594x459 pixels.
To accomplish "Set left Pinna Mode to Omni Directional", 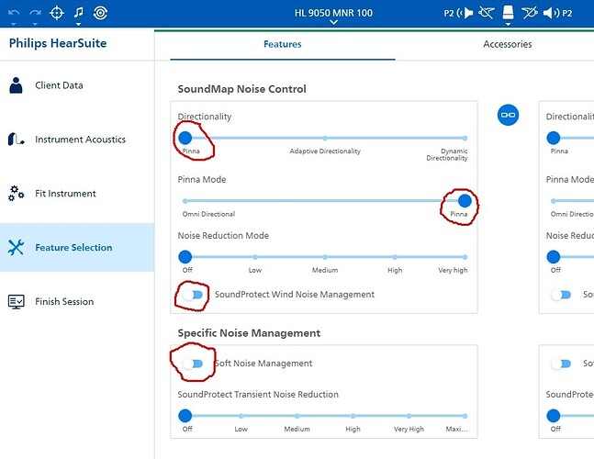I will 185,201.
